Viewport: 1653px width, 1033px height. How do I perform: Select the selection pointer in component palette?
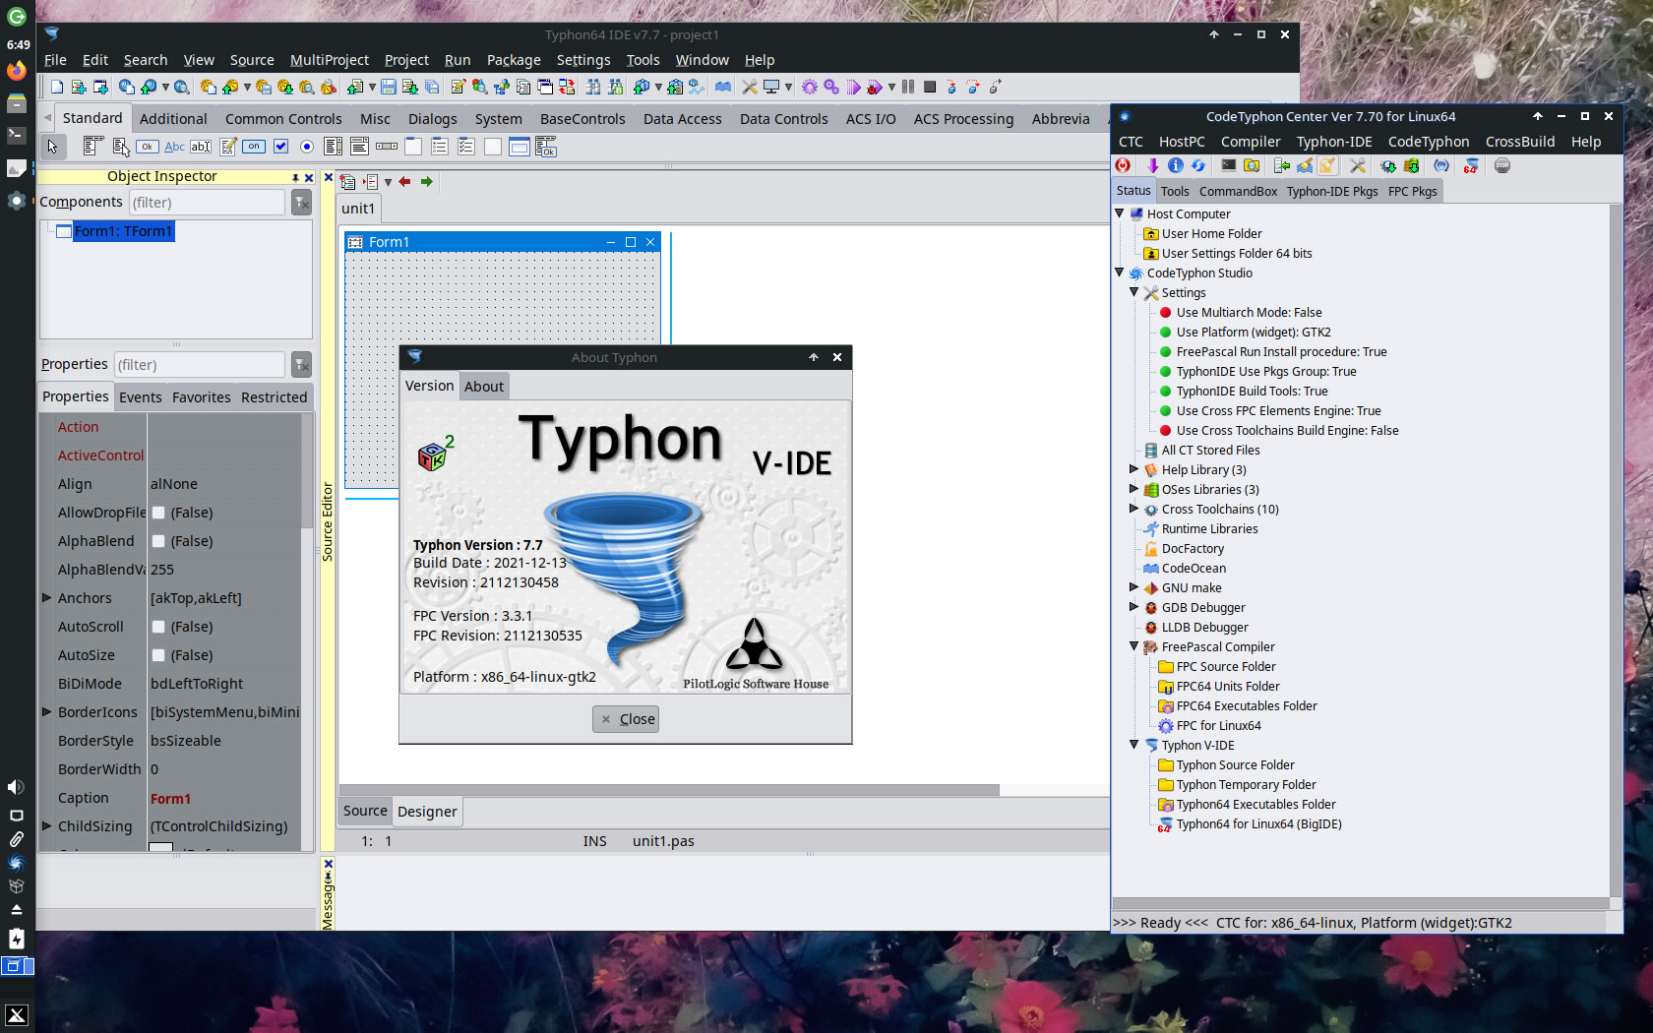coord(52,147)
